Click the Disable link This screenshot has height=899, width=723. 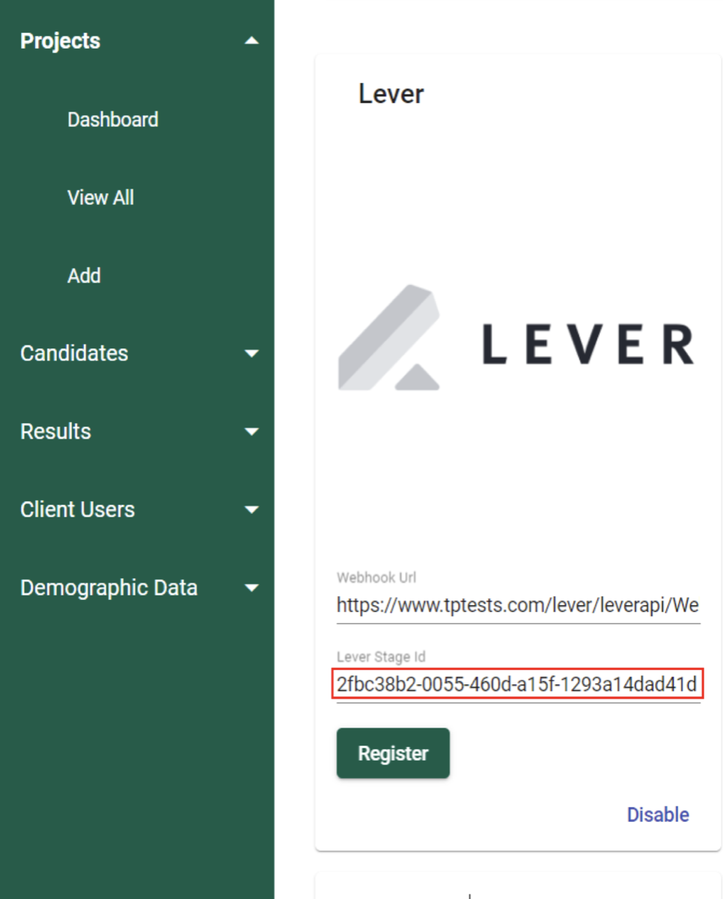pyautogui.click(x=658, y=814)
